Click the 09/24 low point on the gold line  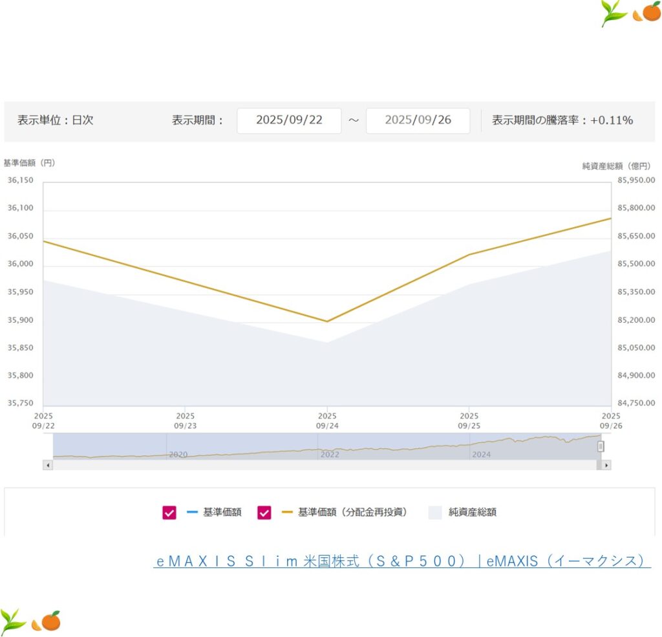[x=327, y=321]
